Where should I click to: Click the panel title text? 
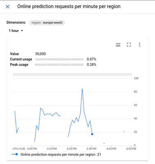point(69,7)
